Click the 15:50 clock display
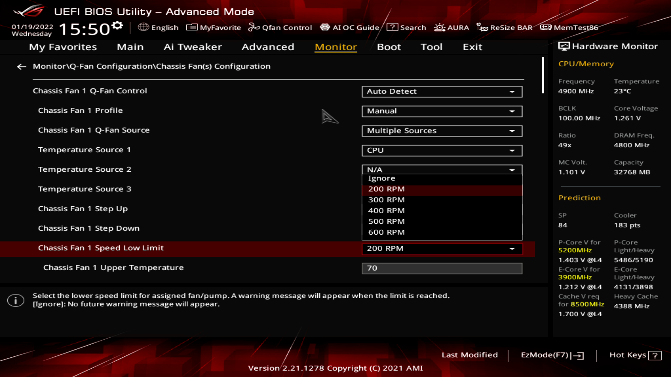The width and height of the screenshot is (671, 377). (84, 29)
